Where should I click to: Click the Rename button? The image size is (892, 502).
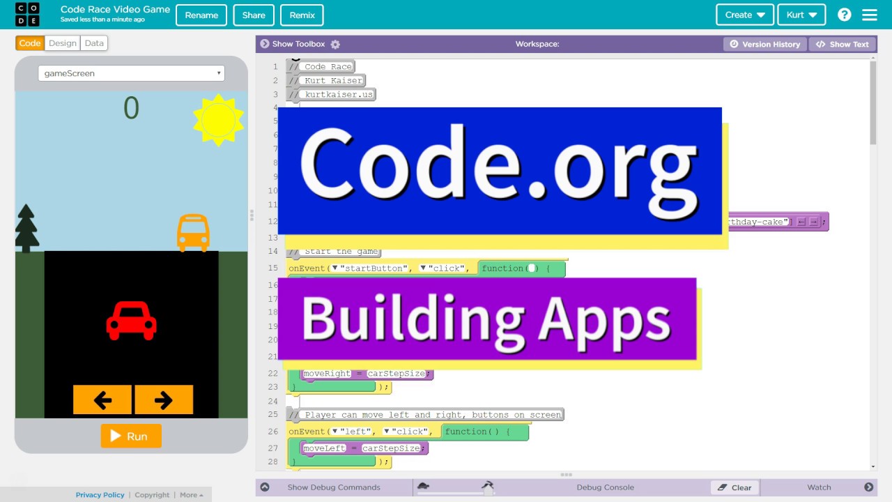[201, 15]
